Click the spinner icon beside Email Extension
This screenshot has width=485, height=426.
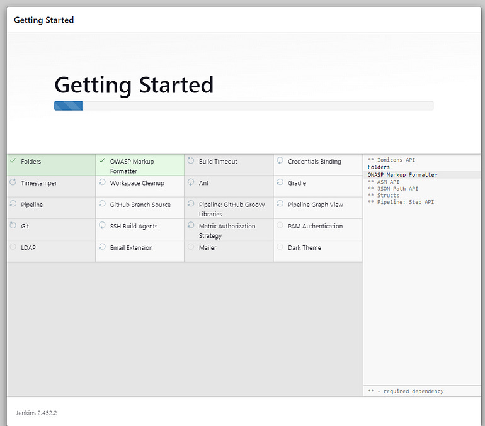click(x=102, y=247)
